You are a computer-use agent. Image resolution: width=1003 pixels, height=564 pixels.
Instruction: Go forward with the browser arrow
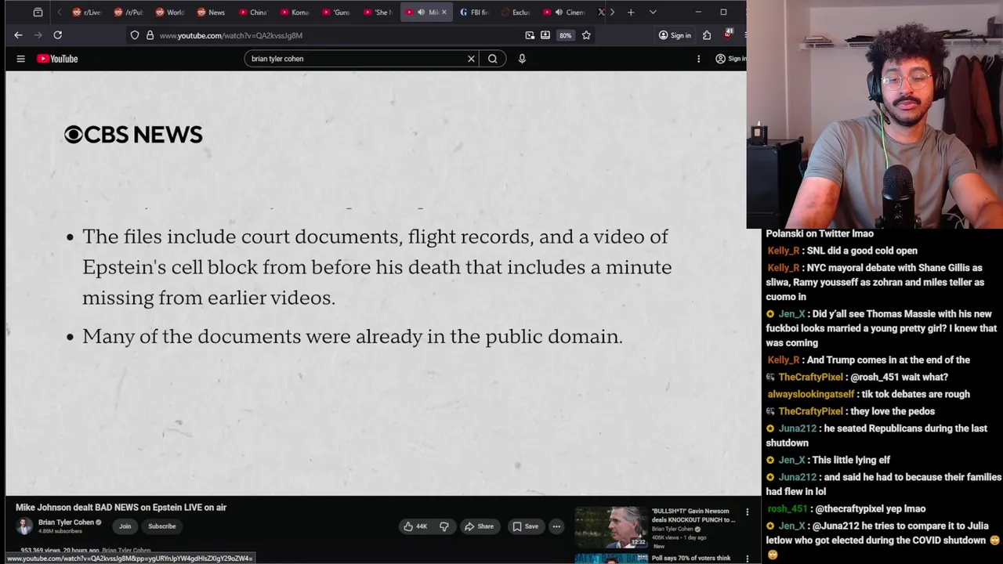37,35
